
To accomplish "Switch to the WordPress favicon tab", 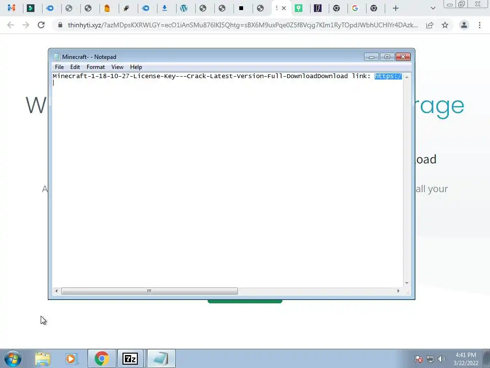I will click(184, 8).
